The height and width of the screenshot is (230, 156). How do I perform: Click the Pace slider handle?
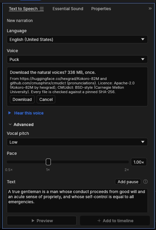[48, 162]
